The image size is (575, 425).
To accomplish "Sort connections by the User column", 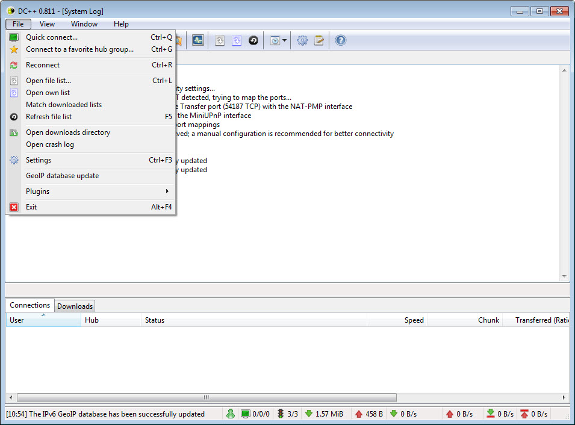I will coord(43,320).
